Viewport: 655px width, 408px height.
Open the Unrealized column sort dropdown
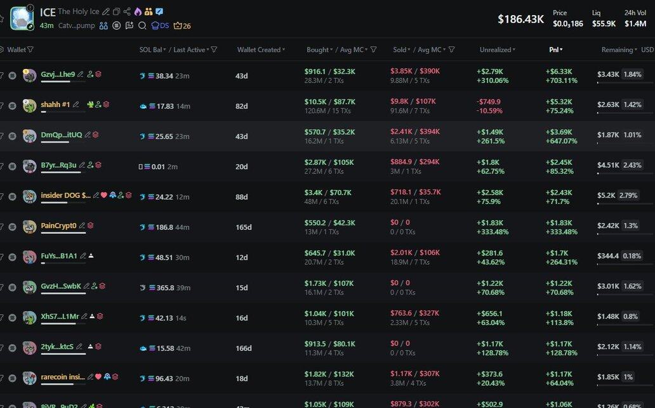point(497,49)
